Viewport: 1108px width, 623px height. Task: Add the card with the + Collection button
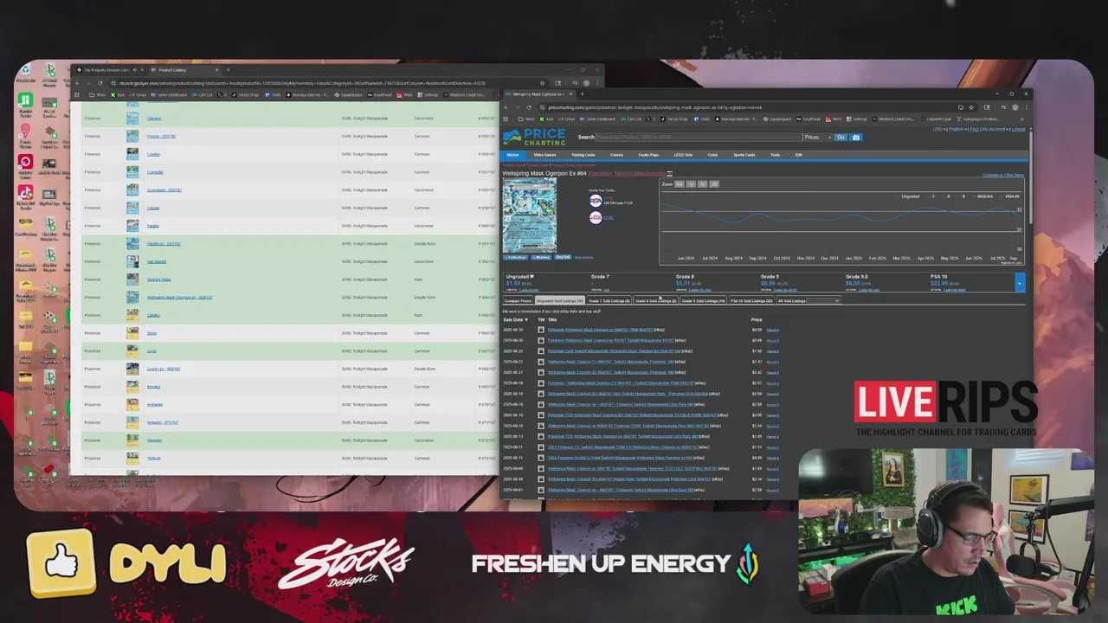[515, 257]
